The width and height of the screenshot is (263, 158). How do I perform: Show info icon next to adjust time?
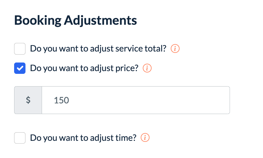point(145,138)
